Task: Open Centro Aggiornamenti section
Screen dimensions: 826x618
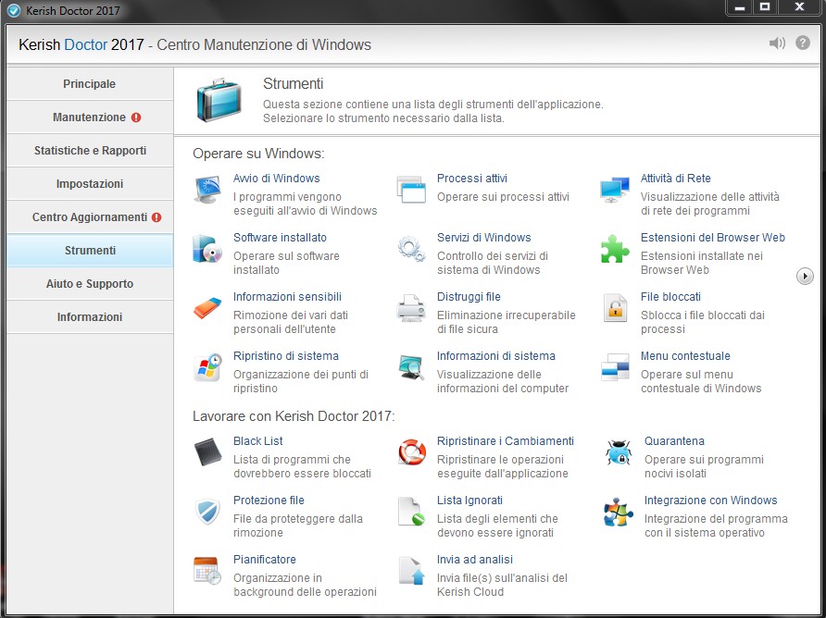Action: tap(90, 216)
